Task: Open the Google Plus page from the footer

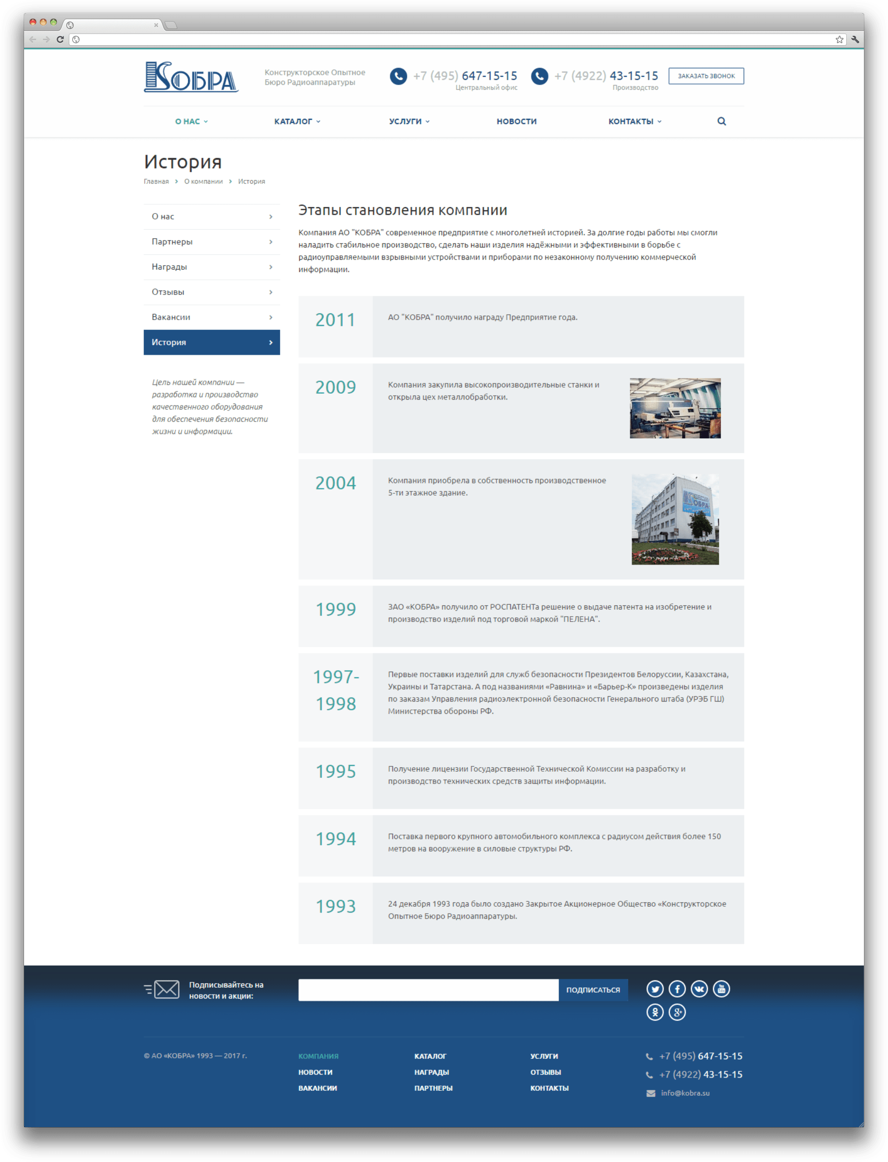Action: click(x=677, y=1012)
